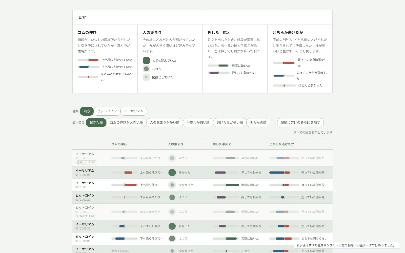Select the イーサリアム 01/01 01:05 row title
Image resolution: width=405 pixels, height=253 pixels.
85,171
